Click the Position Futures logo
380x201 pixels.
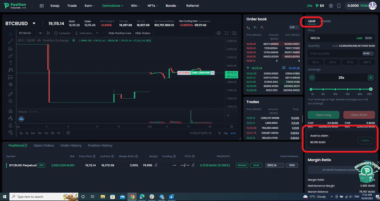(15, 6)
